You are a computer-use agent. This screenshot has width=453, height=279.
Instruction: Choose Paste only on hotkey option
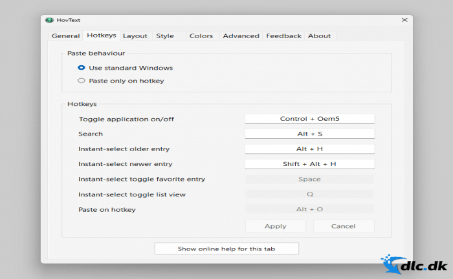click(x=121, y=81)
